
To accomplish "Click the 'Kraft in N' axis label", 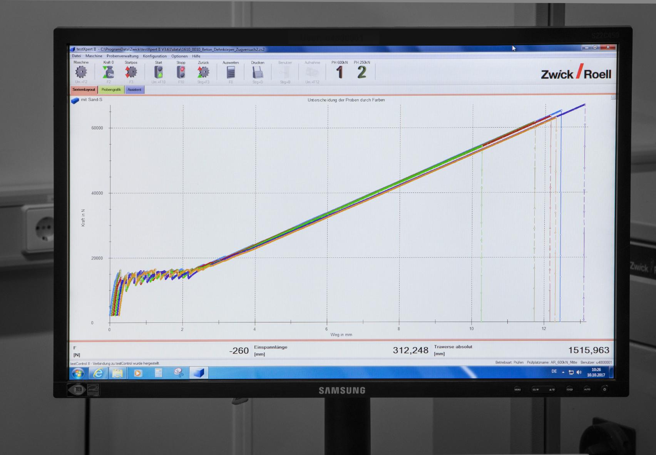I will pos(83,218).
